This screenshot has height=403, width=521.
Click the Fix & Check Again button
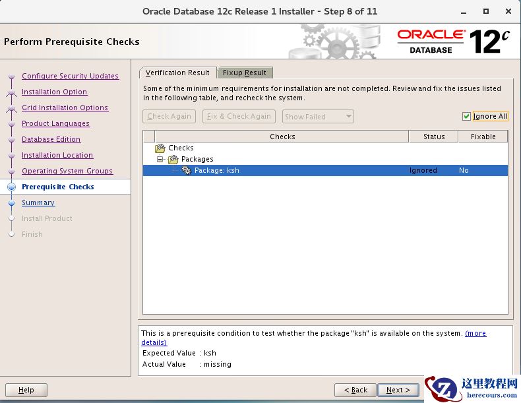239,116
